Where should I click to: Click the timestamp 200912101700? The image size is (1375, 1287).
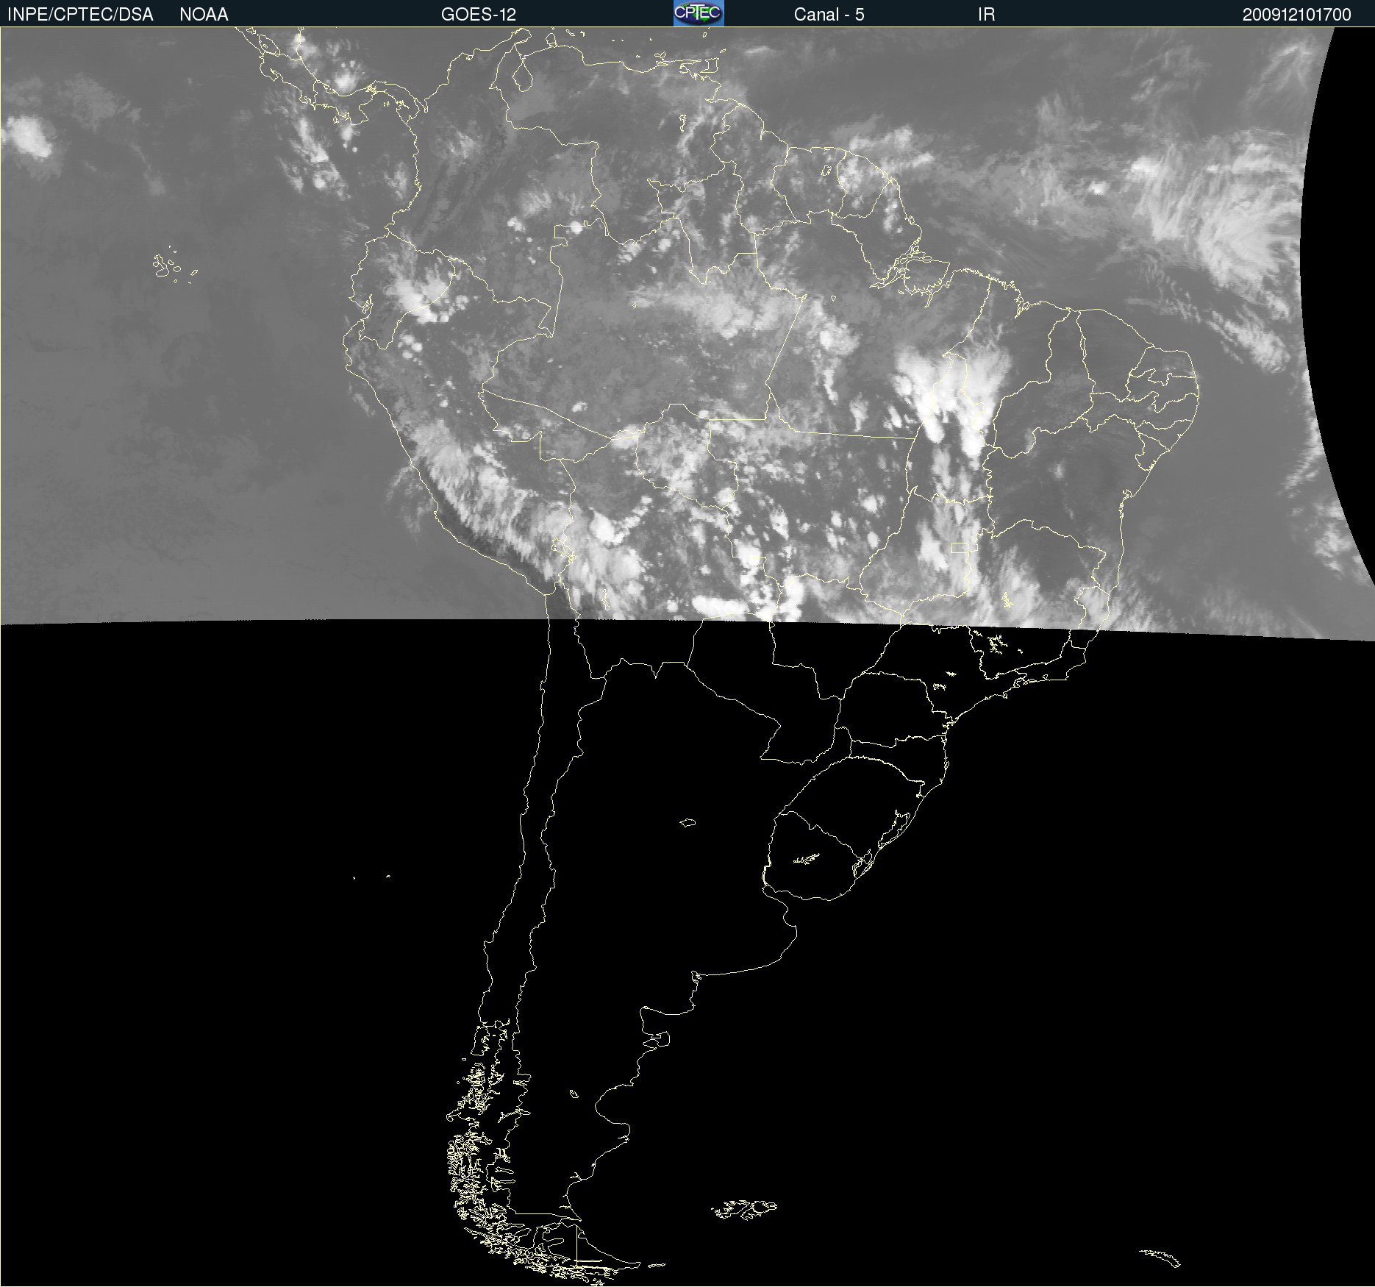tap(1297, 15)
